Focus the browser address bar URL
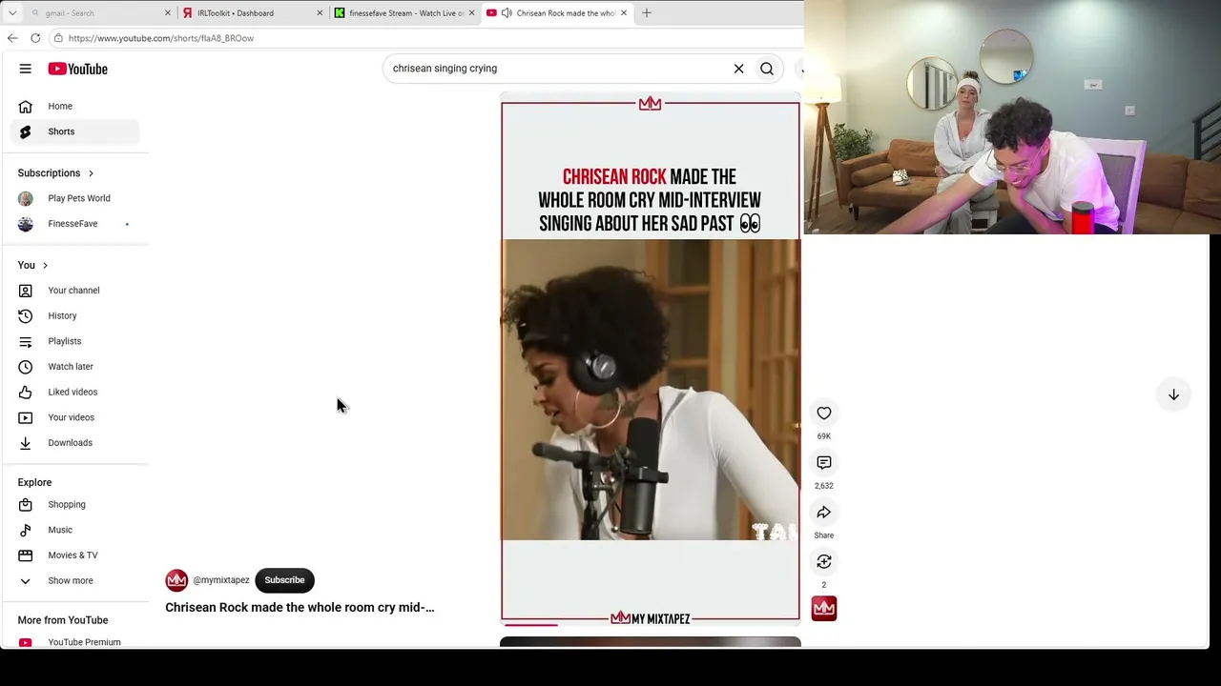Viewport: 1221px width, 686px height. point(161,38)
